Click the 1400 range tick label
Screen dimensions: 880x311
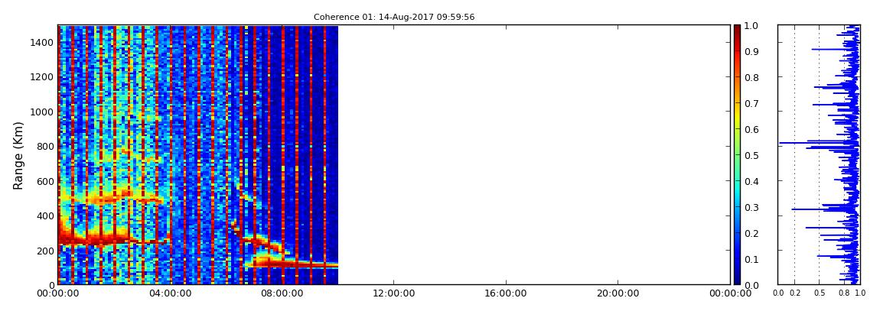click(42, 43)
